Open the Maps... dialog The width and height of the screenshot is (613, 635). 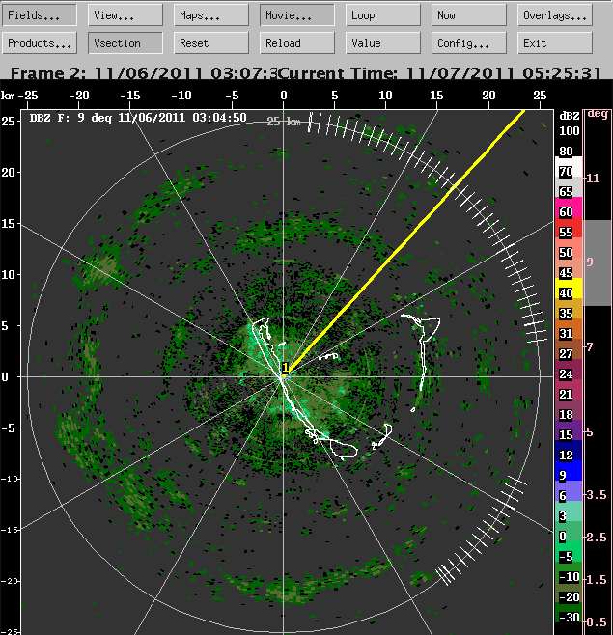(211, 15)
